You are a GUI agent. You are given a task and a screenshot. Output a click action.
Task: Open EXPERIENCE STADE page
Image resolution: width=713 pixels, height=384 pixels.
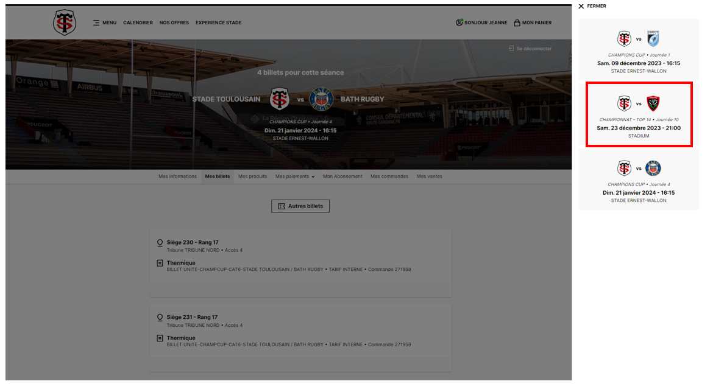tap(218, 23)
